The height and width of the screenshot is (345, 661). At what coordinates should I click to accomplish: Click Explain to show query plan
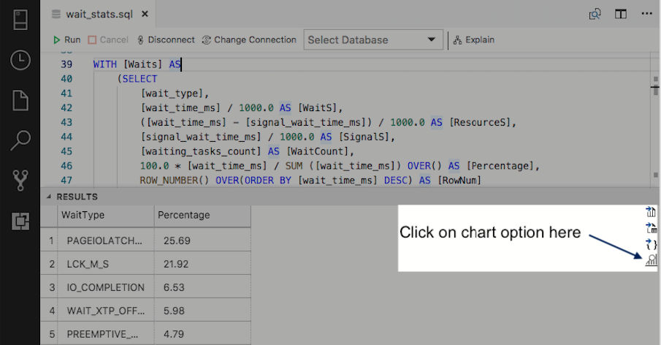[474, 40]
